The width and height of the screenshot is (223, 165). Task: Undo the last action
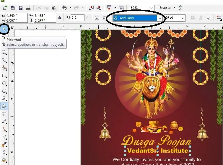64,8
